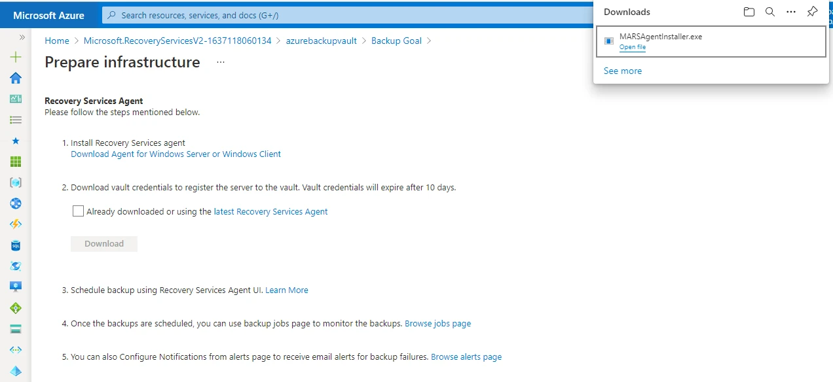Open SQL databases from the sidebar
833x382 pixels.
tap(16, 245)
